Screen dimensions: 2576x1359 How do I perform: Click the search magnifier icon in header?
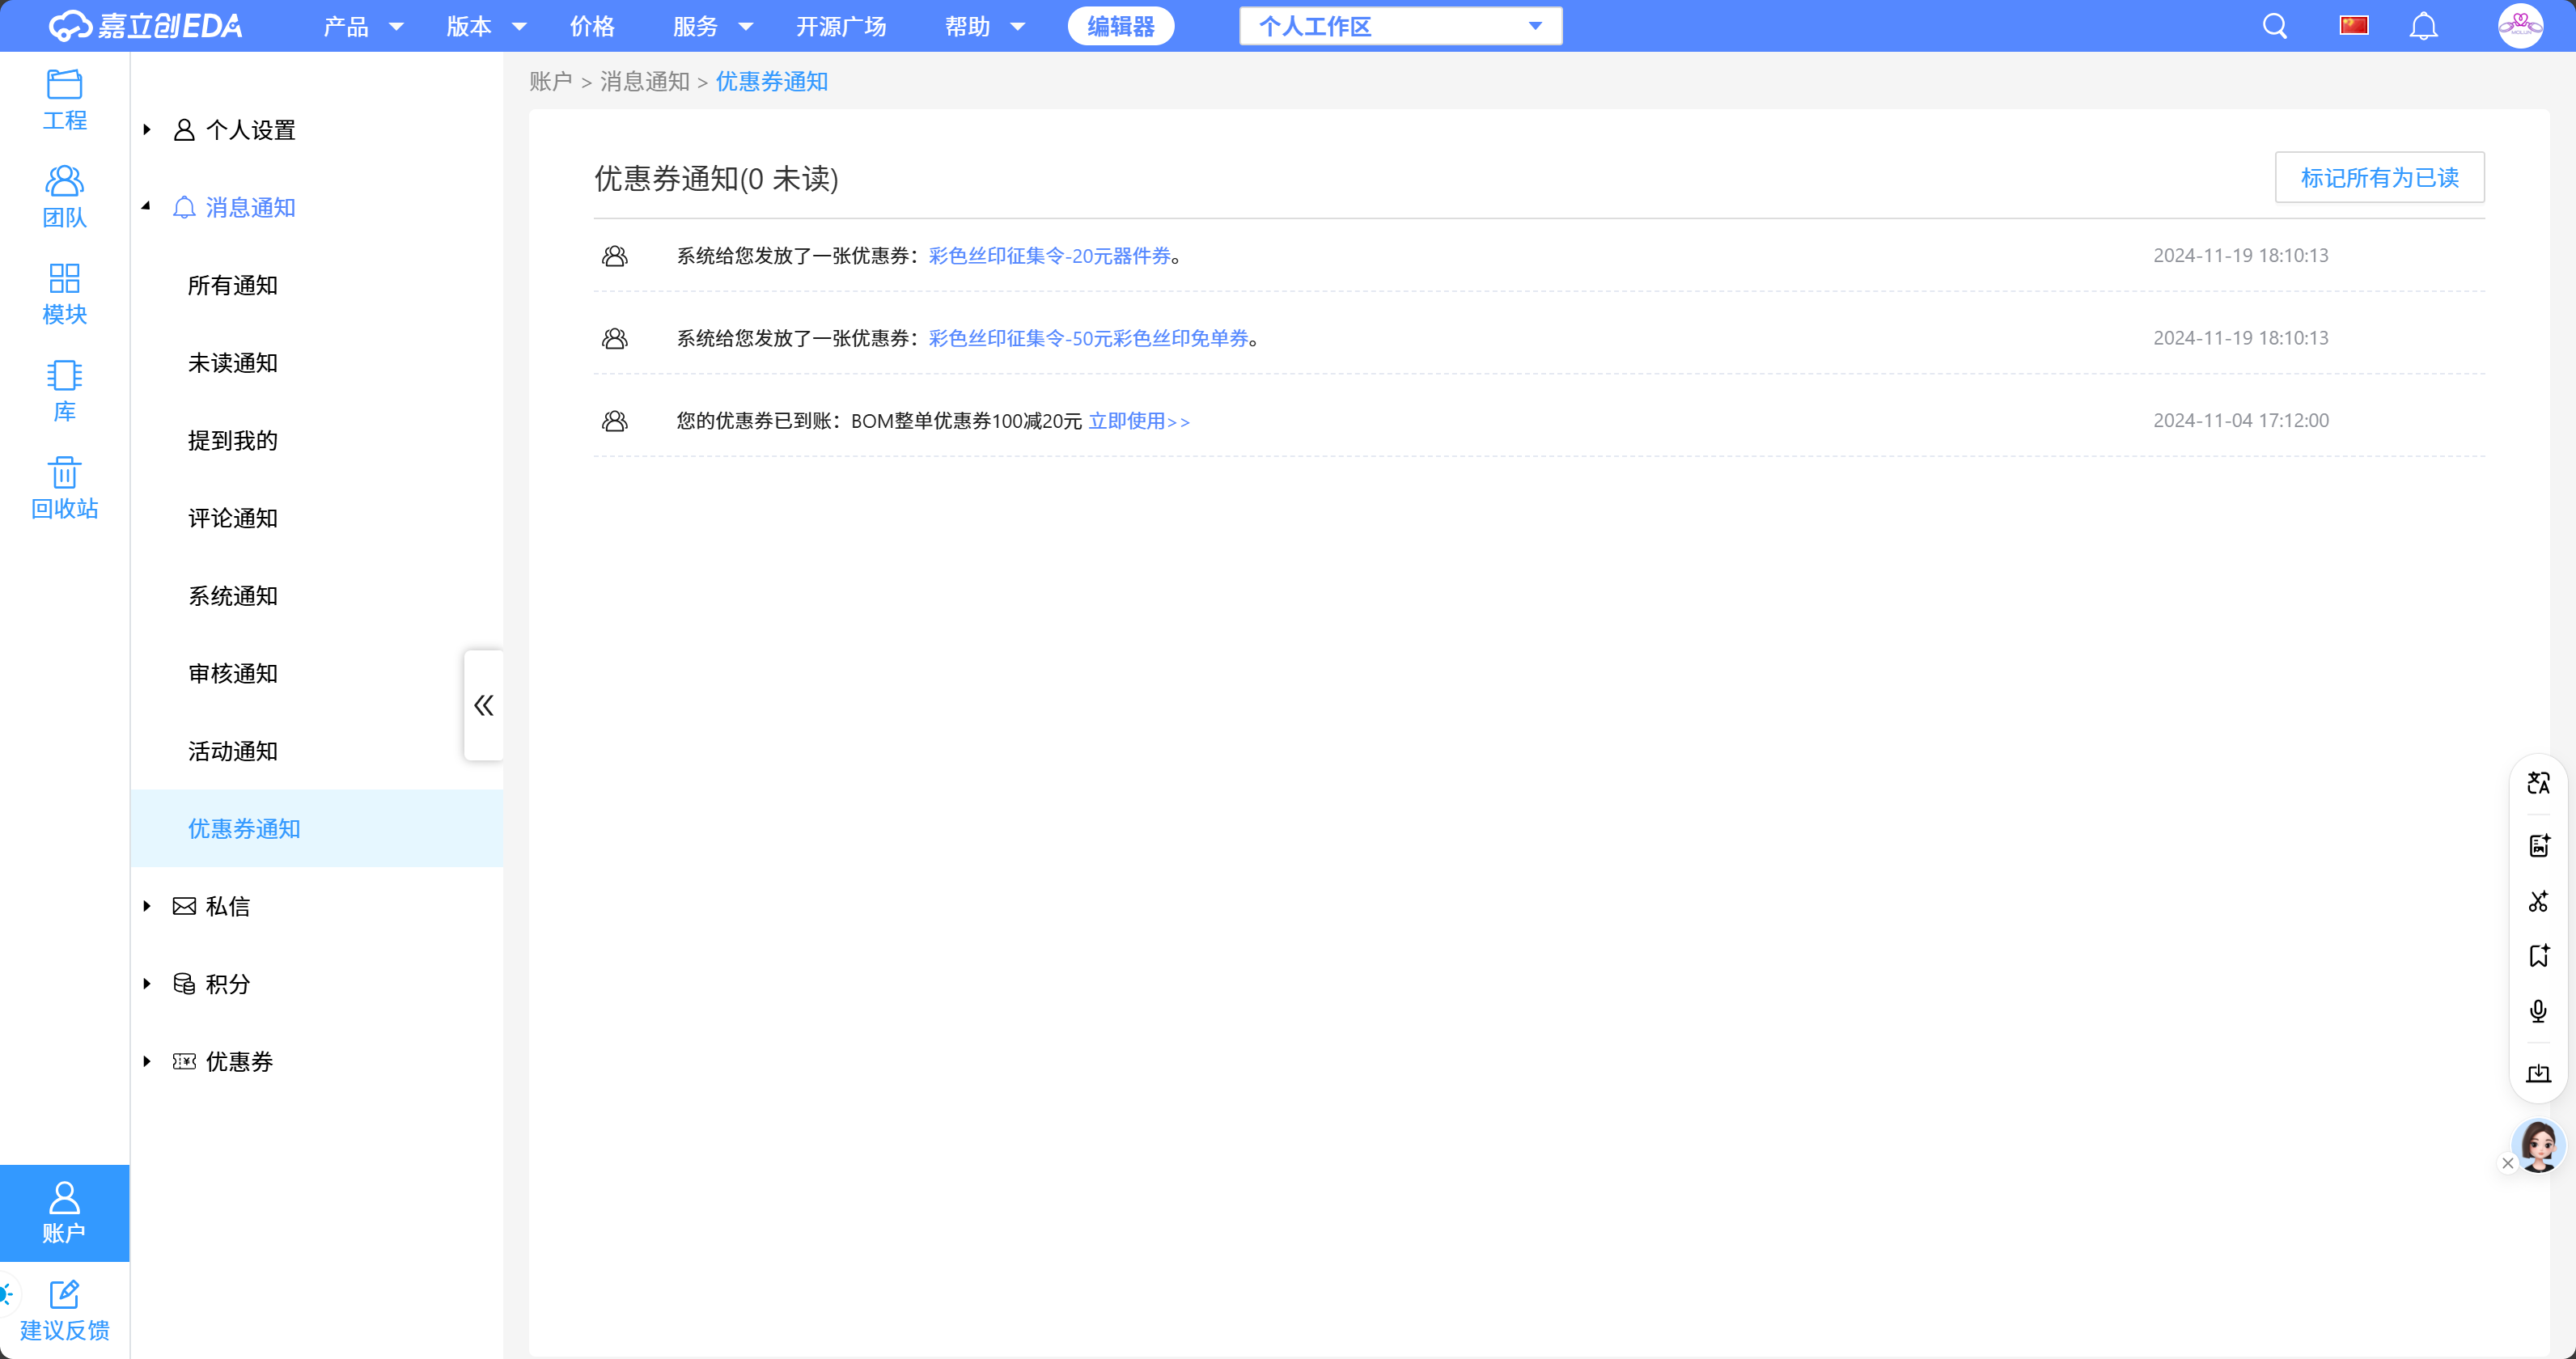[x=2275, y=26]
